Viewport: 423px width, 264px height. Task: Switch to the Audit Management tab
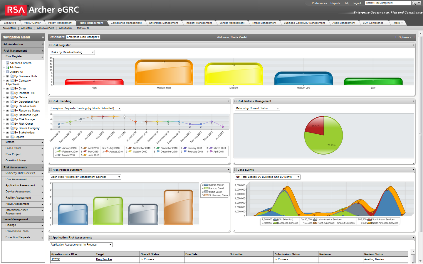coord(344,23)
